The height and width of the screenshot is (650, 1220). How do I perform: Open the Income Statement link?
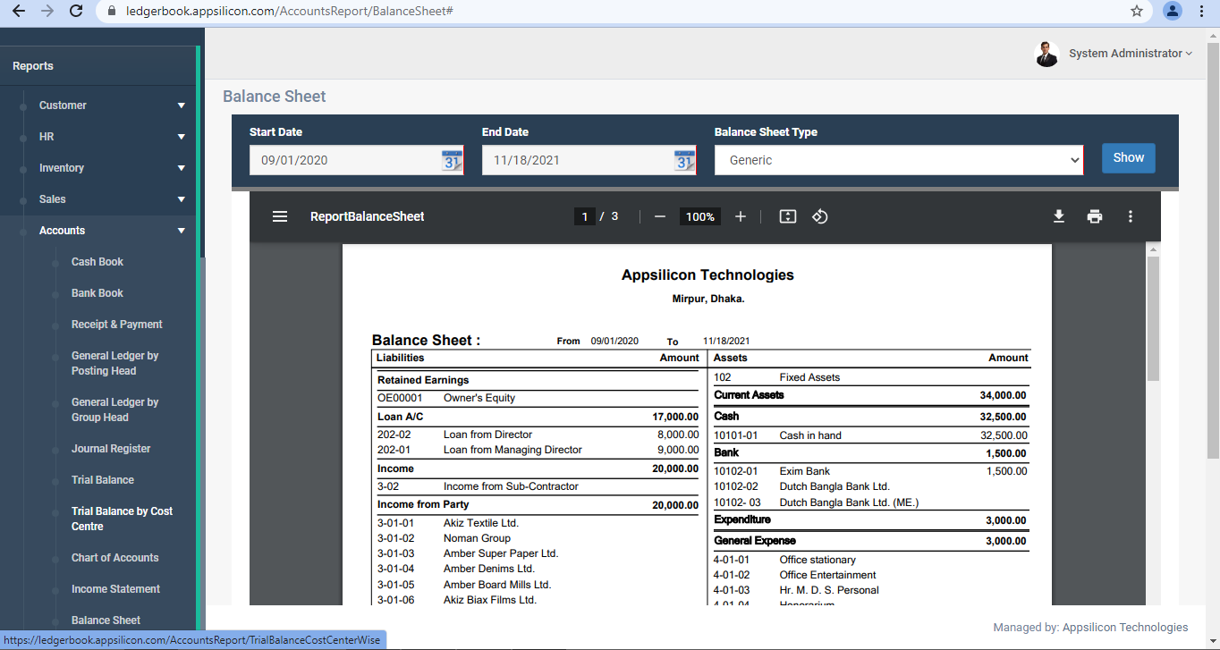pos(115,589)
